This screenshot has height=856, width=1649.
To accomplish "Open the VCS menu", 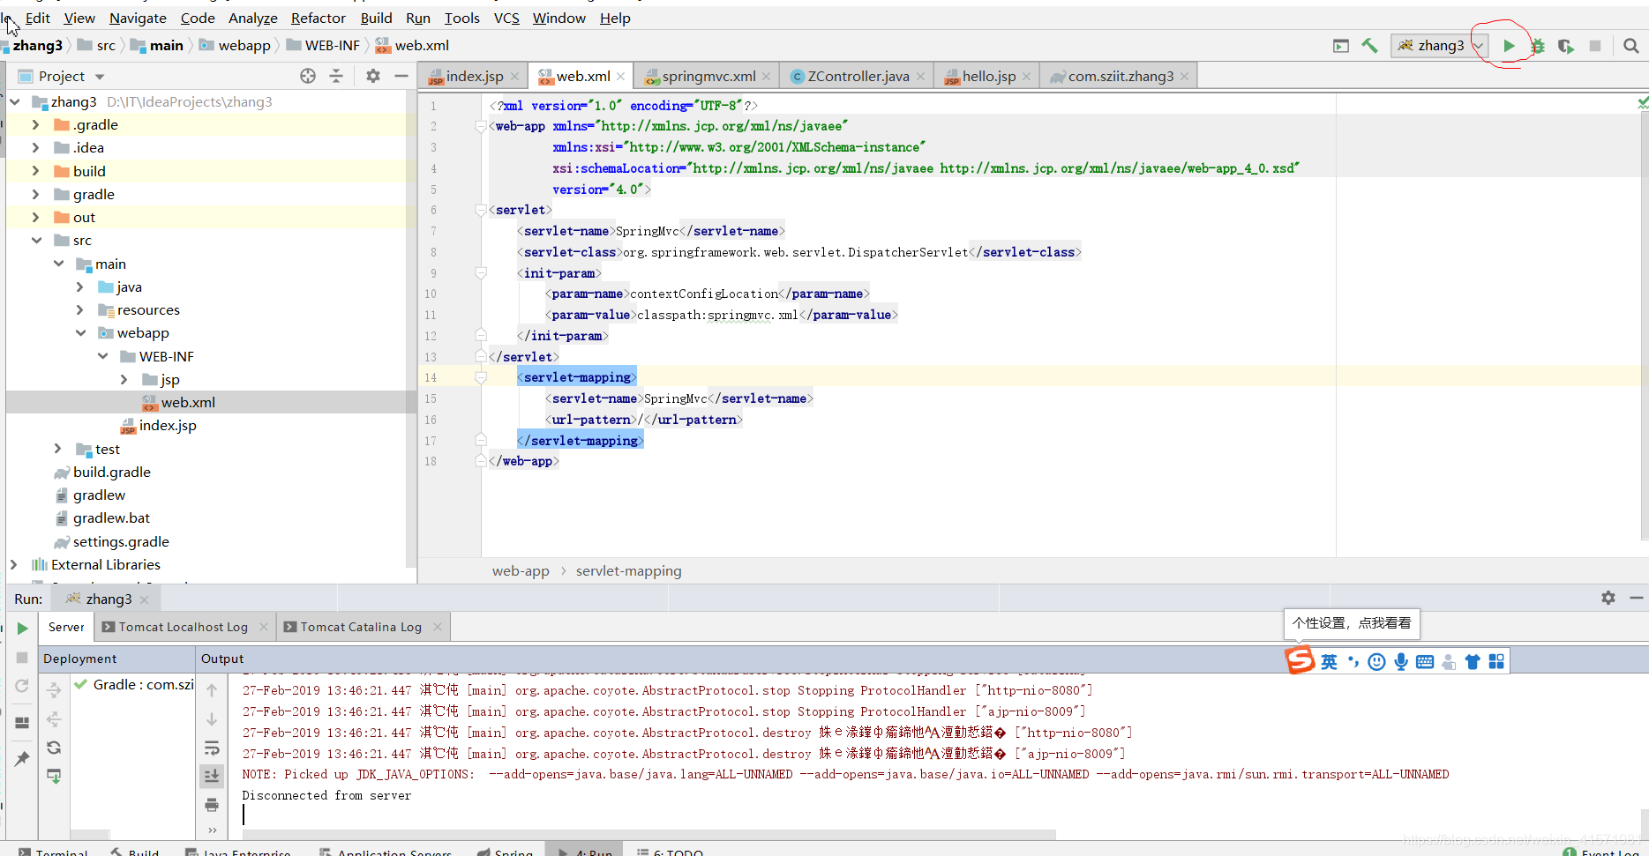I will tap(506, 19).
